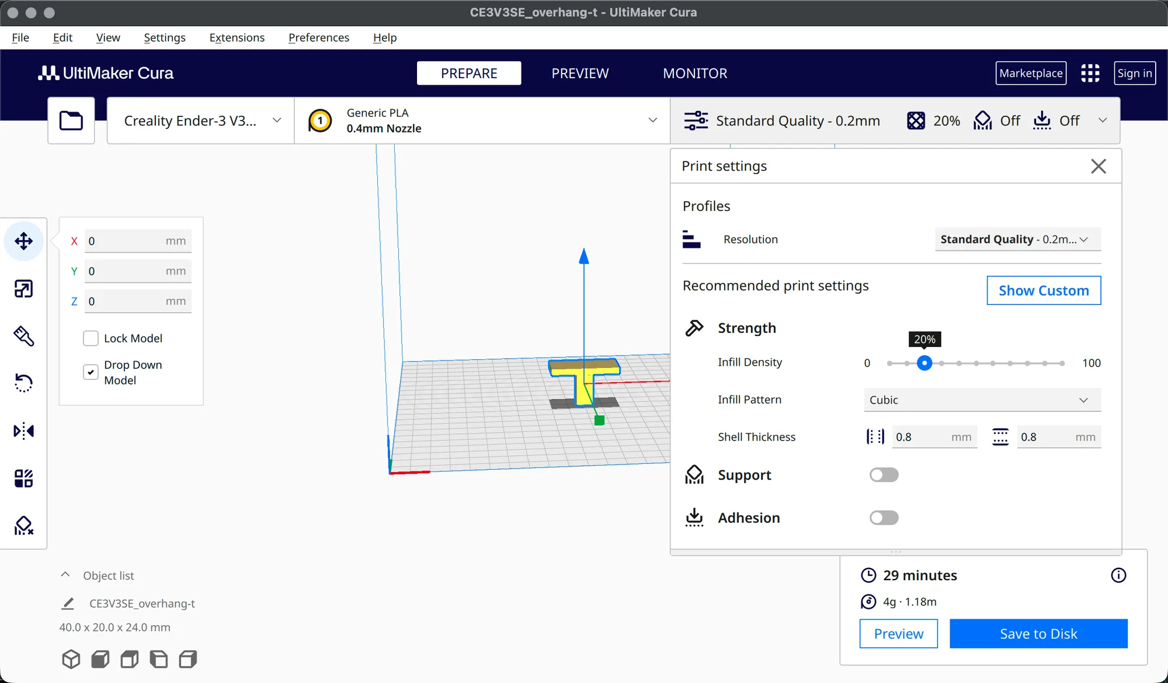Click the X position input field

[138, 241]
